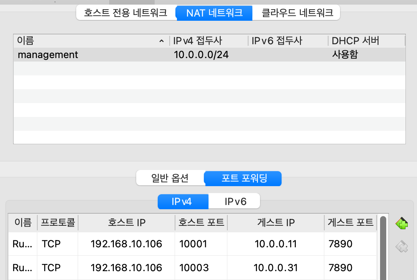417x280 pixels.
Task: Click host IP in the 10001 row
Action: 126,244
